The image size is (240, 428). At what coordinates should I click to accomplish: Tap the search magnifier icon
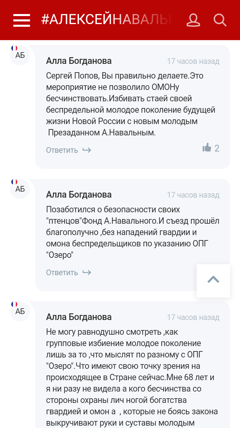pyautogui.click(x=220, y=20)
